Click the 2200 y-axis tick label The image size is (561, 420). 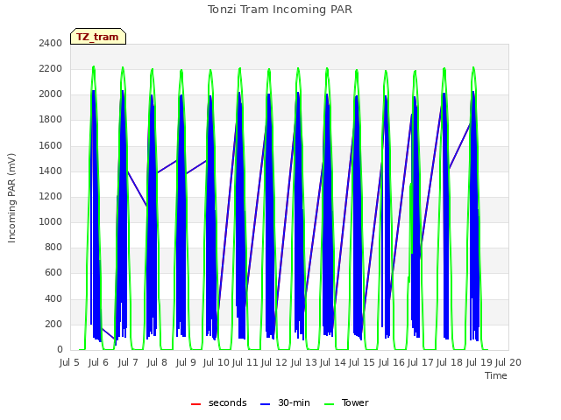tap(51, 68)
